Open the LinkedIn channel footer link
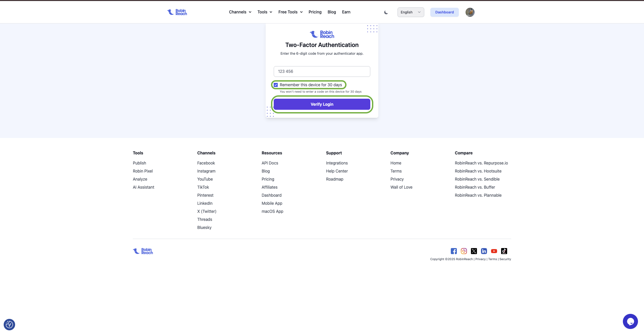The width and height of the screenshot is (644, 334). (205, 203)
